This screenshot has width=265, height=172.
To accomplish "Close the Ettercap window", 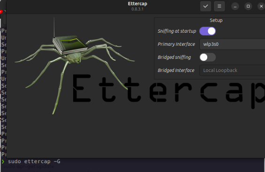I will tap(261, 6).
